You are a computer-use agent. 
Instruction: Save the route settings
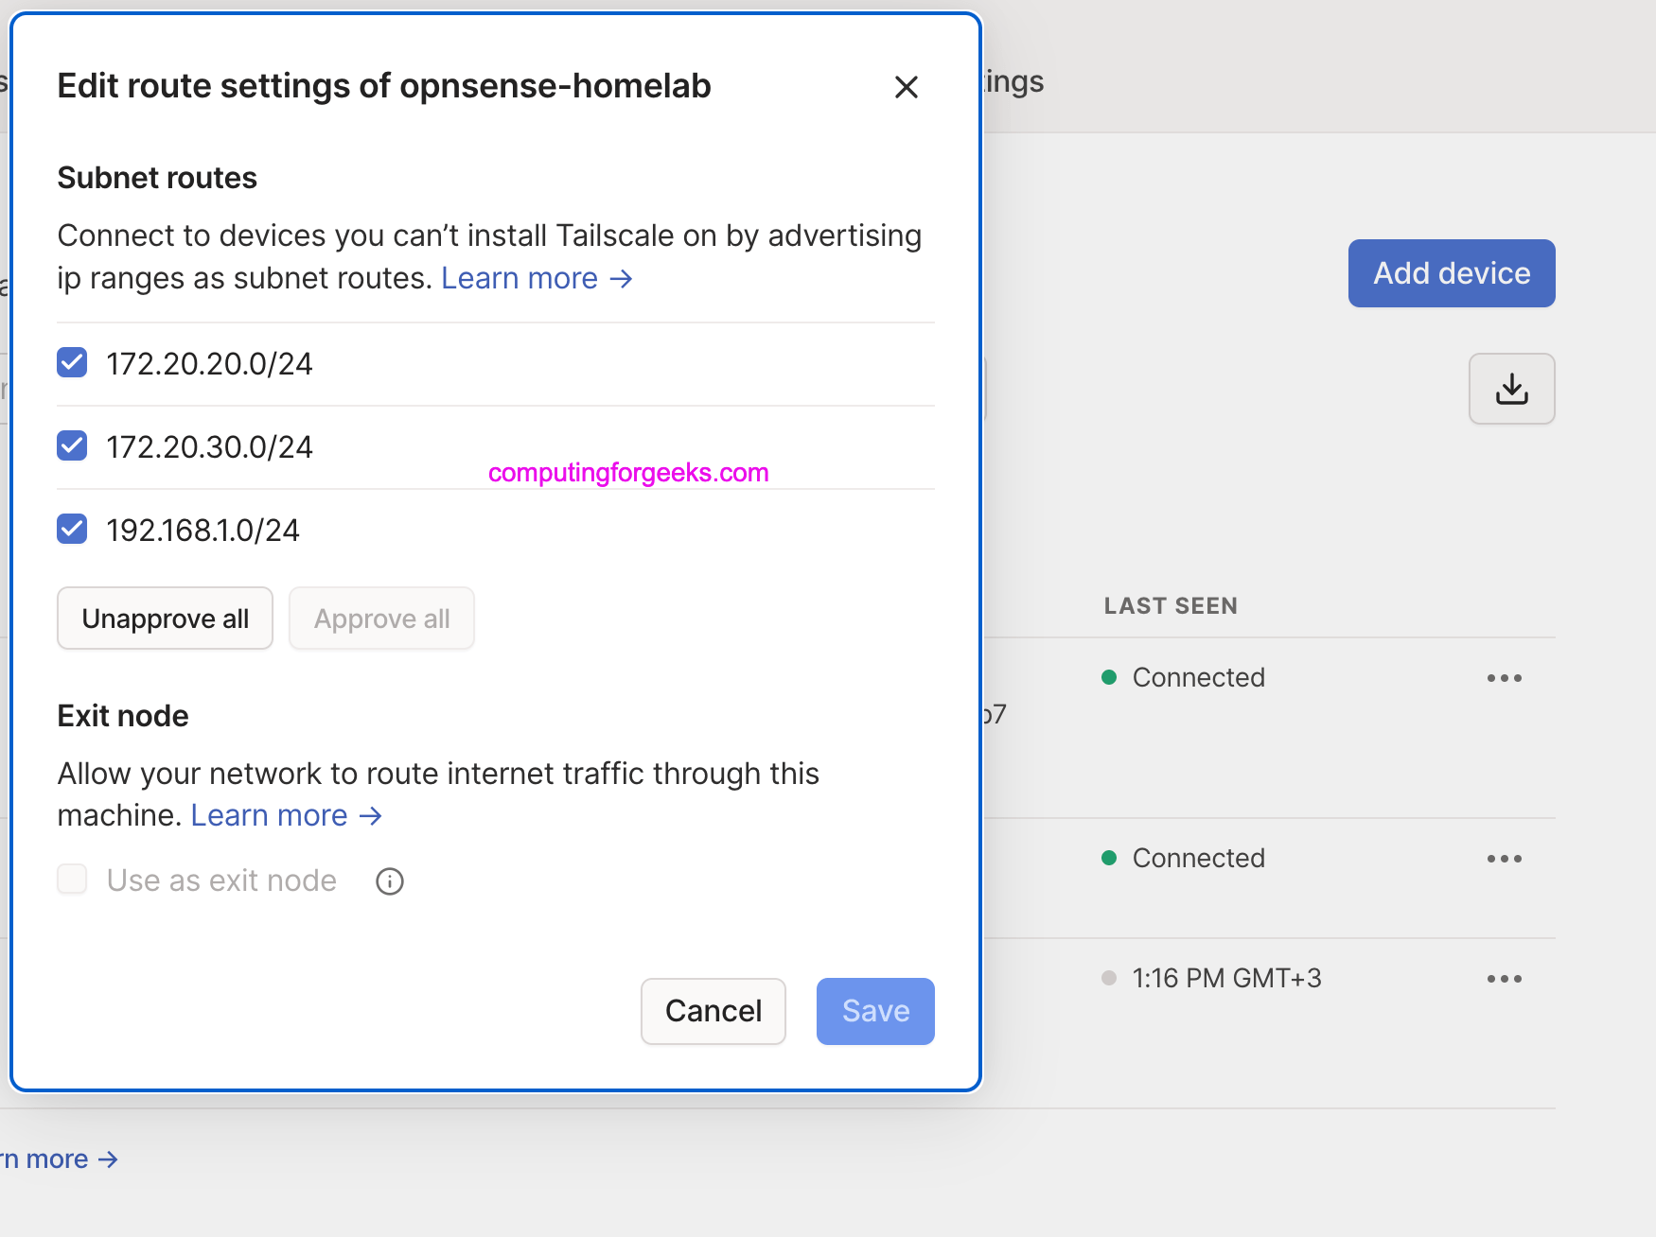[875, 1011]
